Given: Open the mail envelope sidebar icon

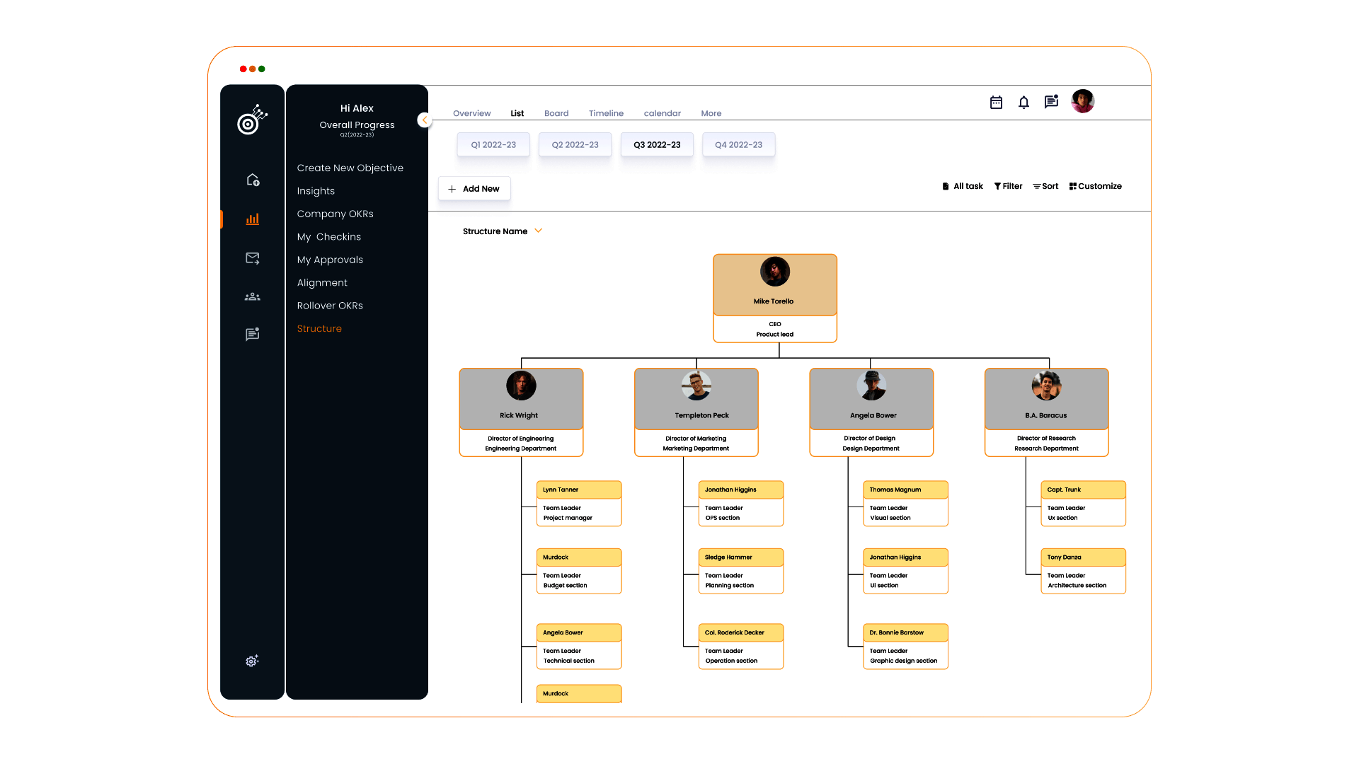Looking at the screenshot, I should click(x=253, y=258).
